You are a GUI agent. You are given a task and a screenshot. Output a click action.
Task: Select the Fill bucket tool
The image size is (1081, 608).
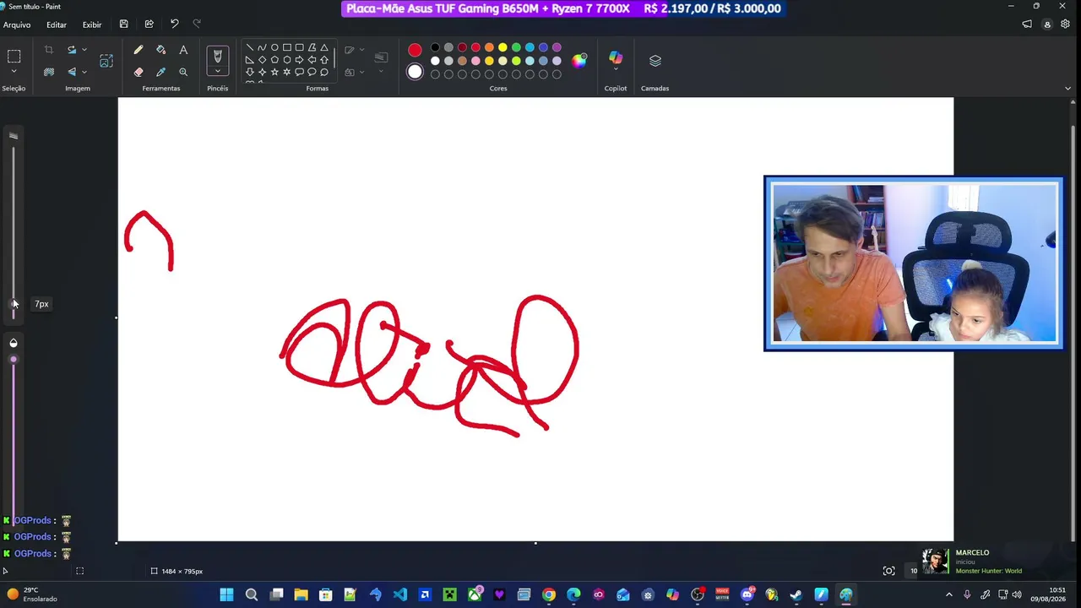pos(160,50)
